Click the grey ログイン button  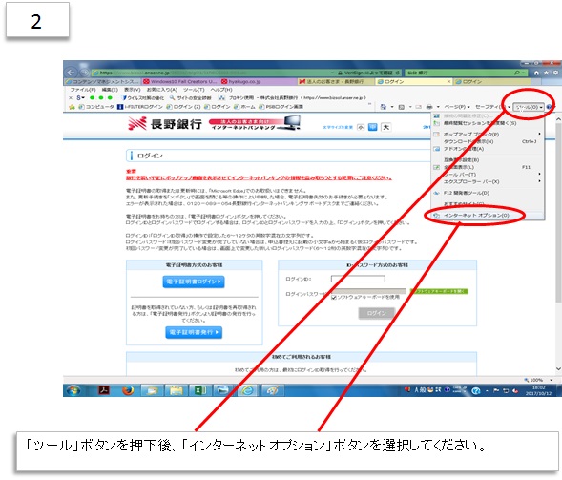click(376, 313)
